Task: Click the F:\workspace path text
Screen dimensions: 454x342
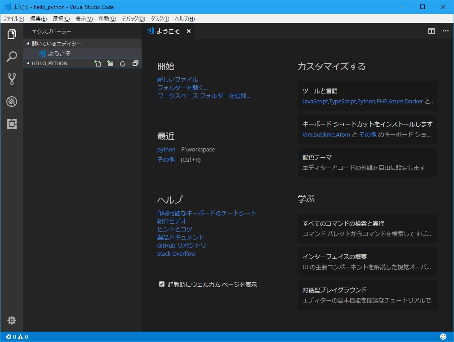Action: click(x=198, y=149)
